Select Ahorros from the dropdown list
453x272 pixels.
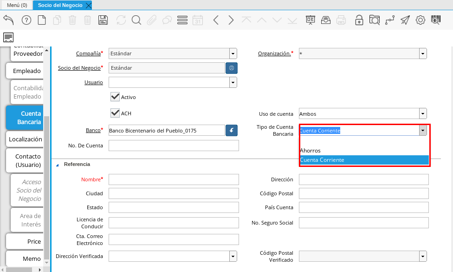click(x=311, y=151)
